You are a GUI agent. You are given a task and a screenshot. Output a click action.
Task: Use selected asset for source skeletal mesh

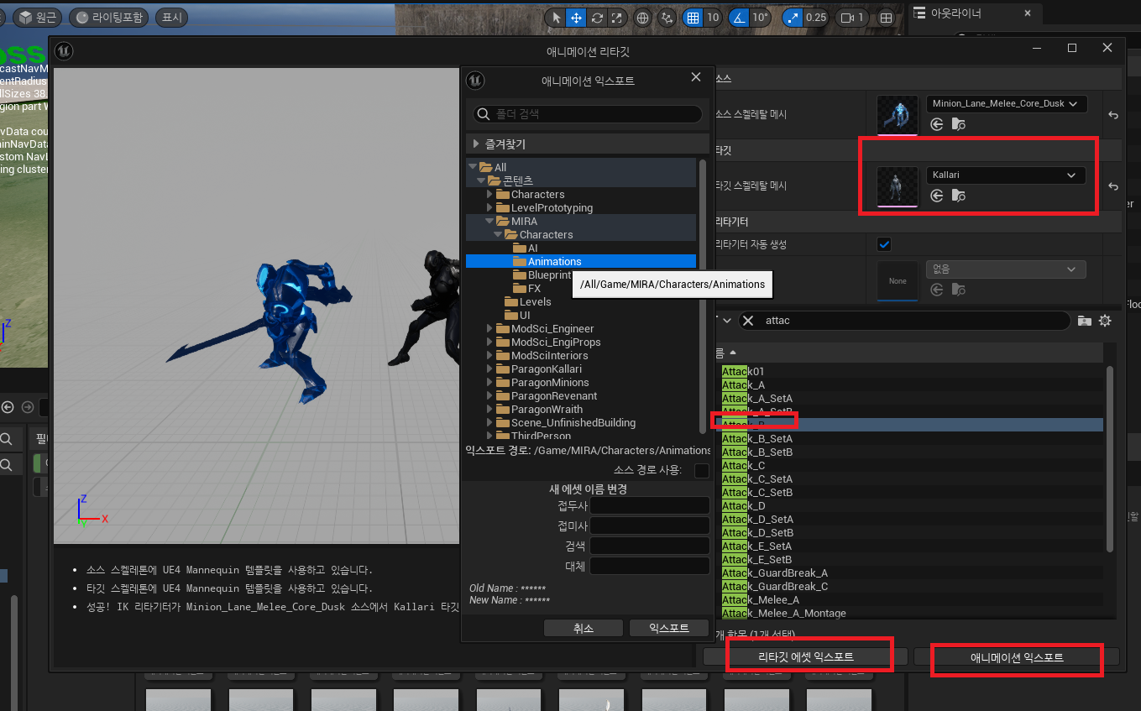[x=937, y=124]
